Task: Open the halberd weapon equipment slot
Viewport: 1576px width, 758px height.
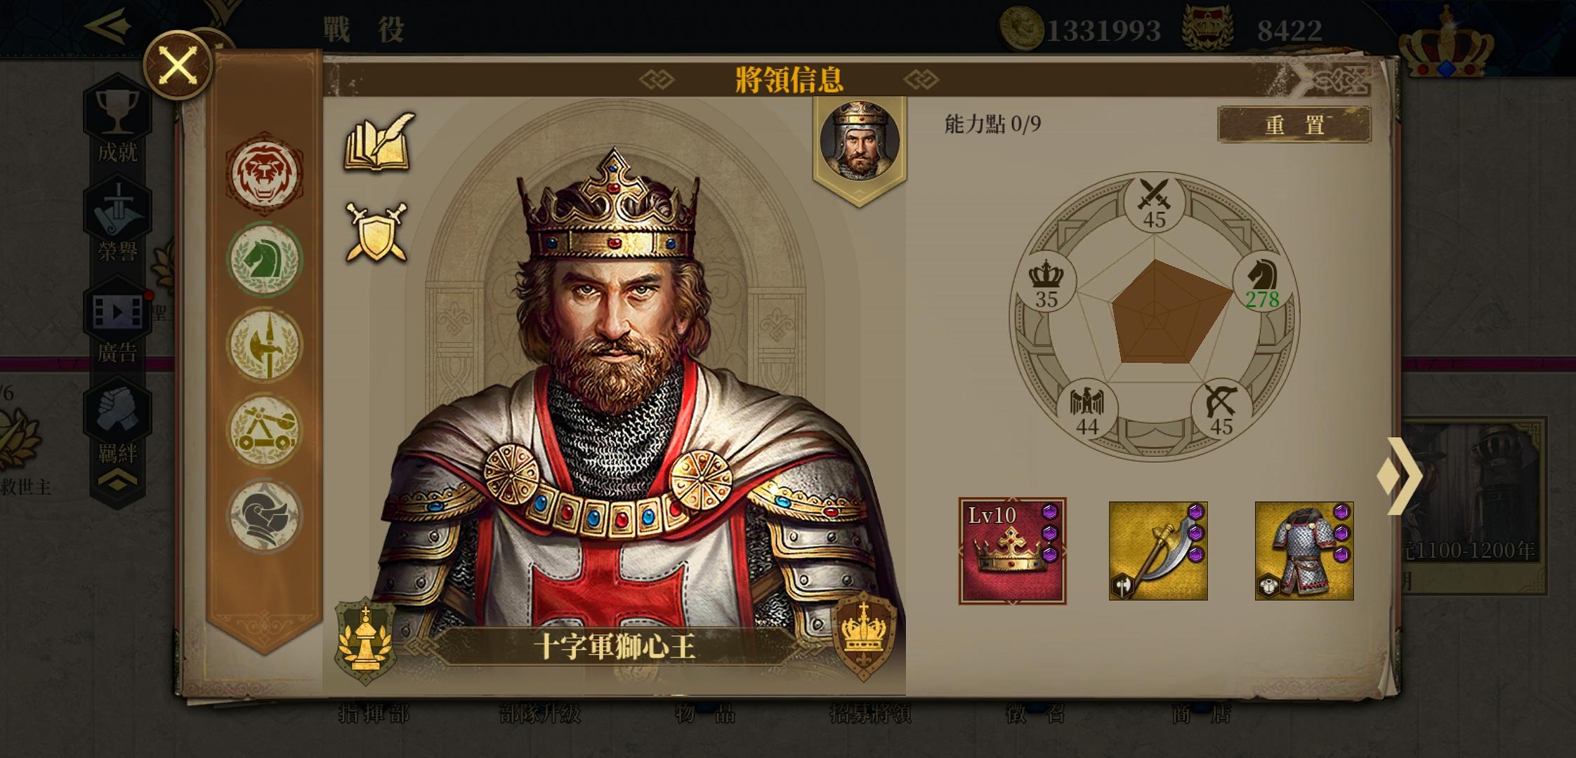Action: (x=1158, y=551)
